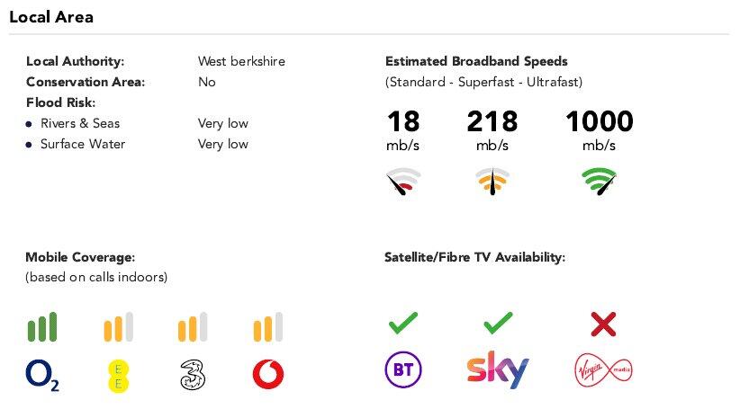Click the Estimated Broadband Speeds heading

476,62
